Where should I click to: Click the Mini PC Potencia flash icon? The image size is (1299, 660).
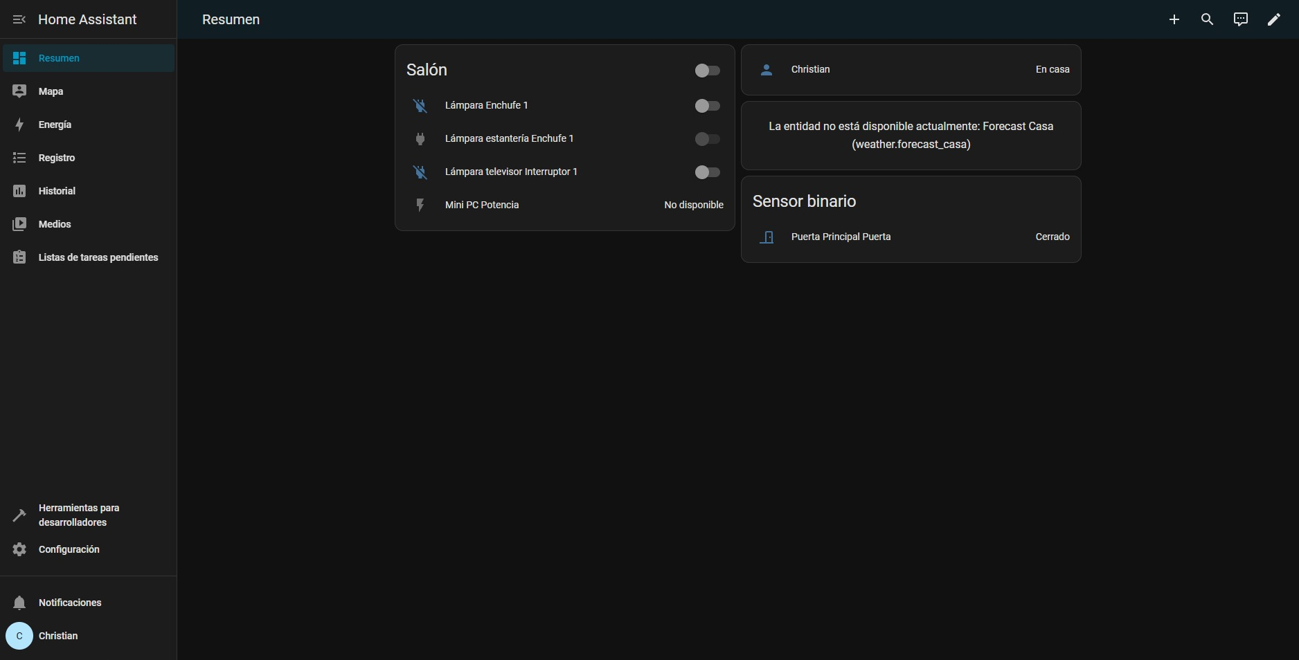tap(420, 205)
